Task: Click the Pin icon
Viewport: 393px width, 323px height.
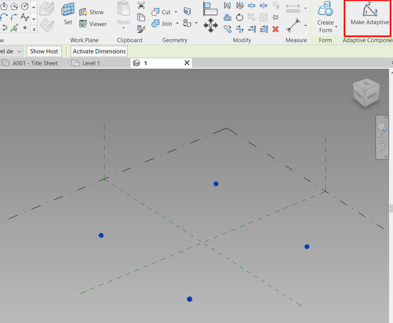Action: 276,17
